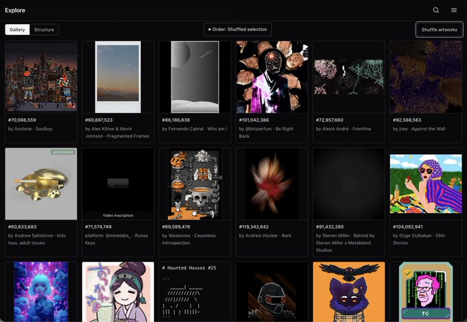
Task: Open the anime girl with tea artwork
Action: tap(118, 292)
